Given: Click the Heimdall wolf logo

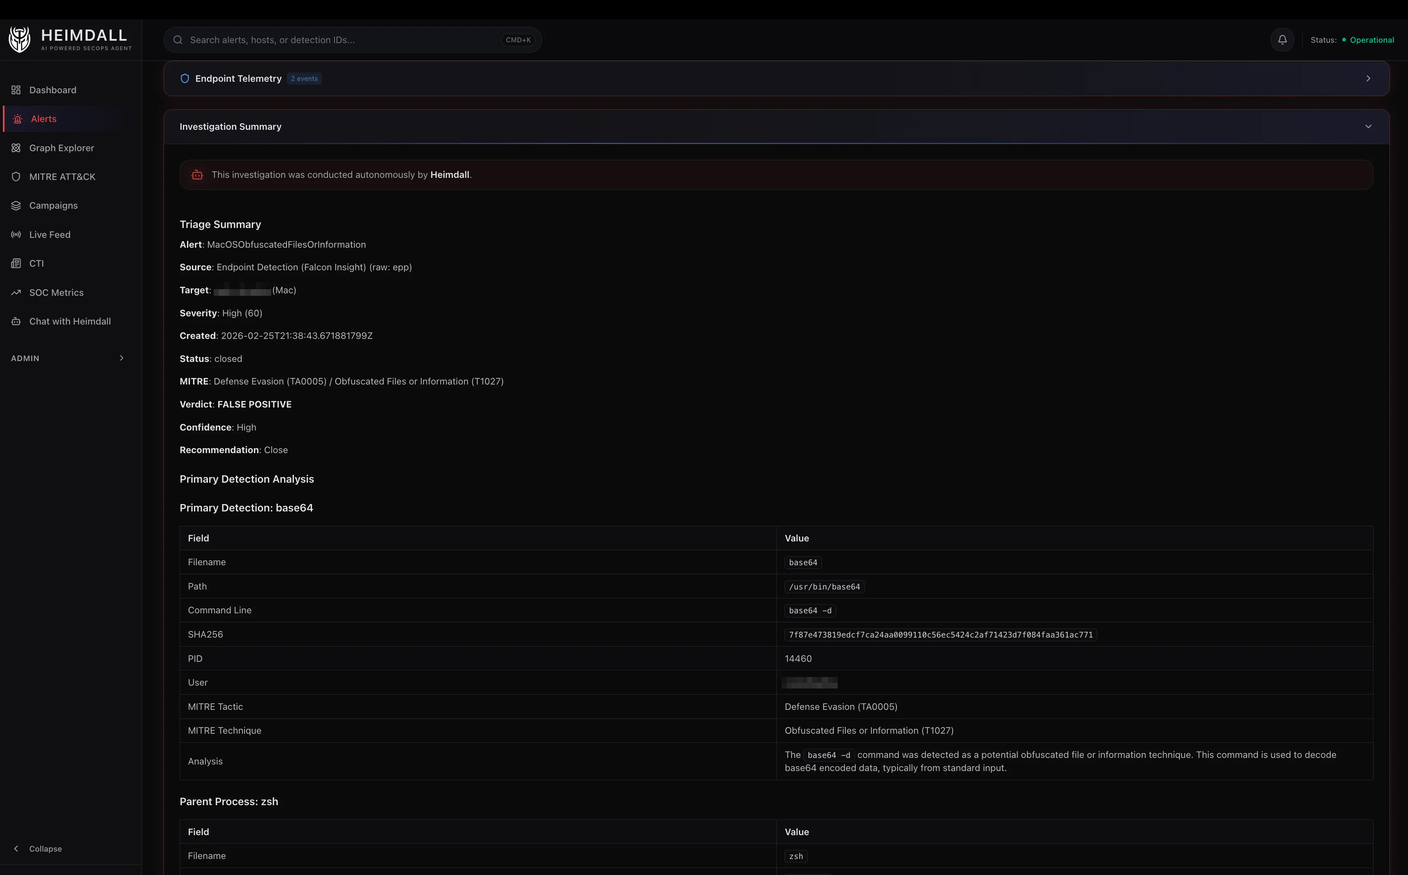Looking at the screenshot, I should (x=19, y=39).
